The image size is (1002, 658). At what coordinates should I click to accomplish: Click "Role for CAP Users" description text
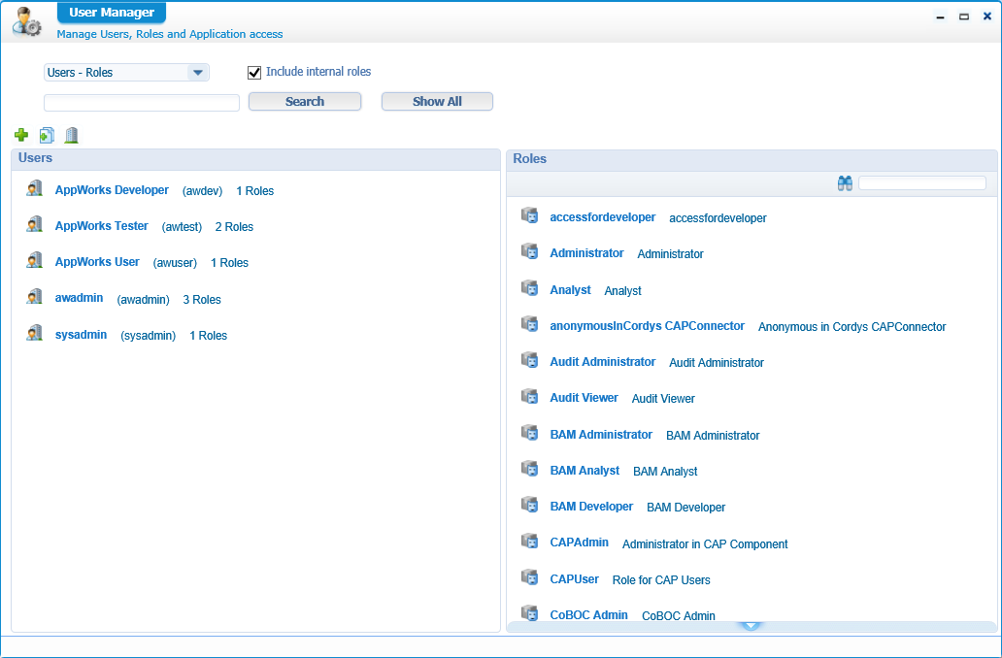[661, 580]
